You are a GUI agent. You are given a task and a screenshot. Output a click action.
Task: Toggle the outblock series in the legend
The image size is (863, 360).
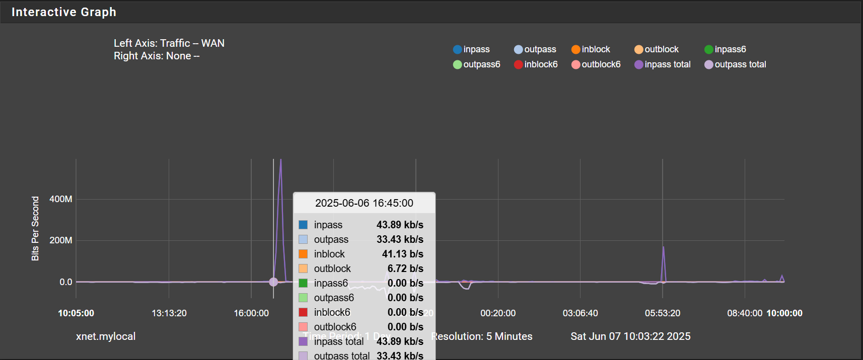point(657,49)
